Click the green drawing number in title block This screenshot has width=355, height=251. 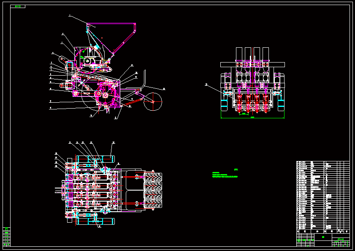pos(341,239)
